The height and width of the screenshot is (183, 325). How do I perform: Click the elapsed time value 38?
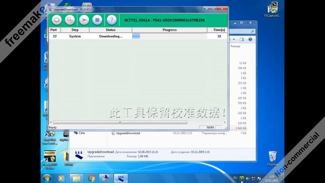click(219, 36)
